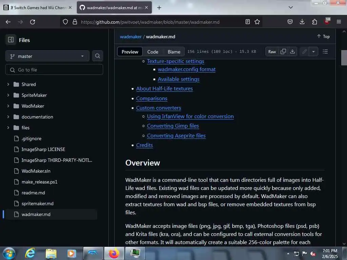Open Raw view of file
Viewport: 347px width, 260px height.
click(x=272, y=51)
